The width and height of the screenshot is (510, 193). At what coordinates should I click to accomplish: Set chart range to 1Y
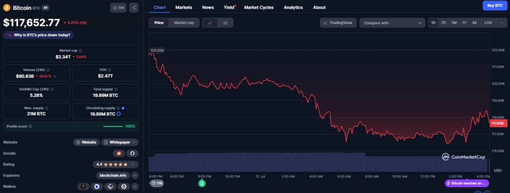[465, 23]
